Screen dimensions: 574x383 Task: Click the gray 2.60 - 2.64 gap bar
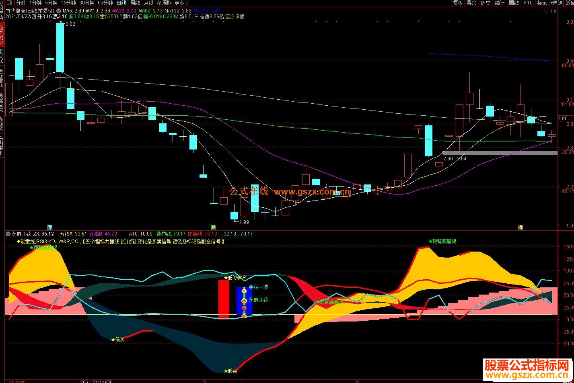(500, 153)
